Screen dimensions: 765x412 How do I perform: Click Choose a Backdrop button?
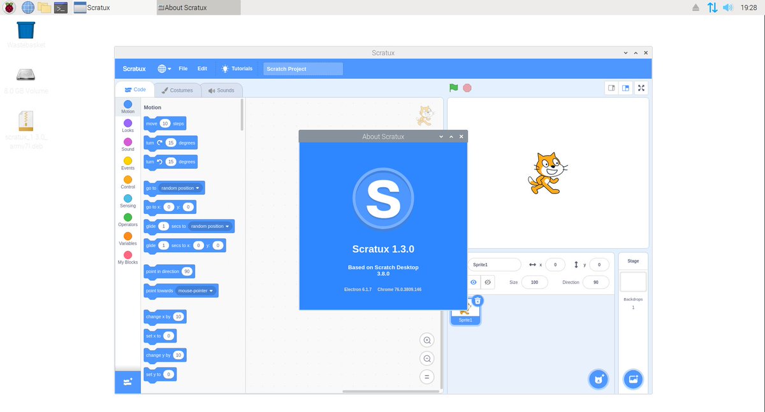[x=633, y=380]
